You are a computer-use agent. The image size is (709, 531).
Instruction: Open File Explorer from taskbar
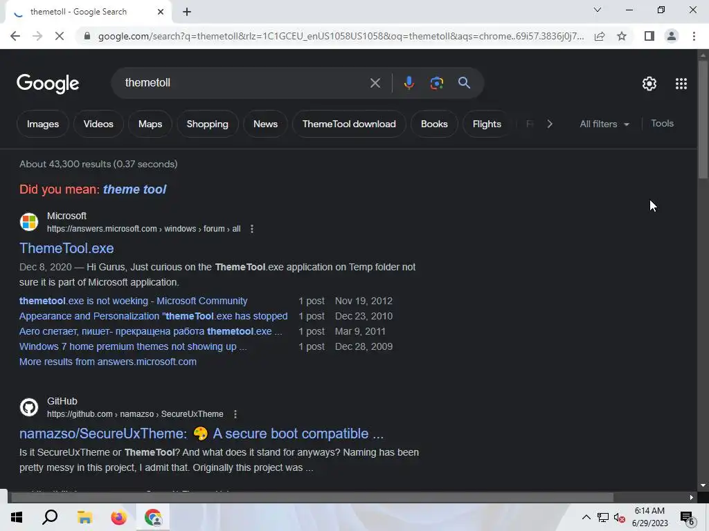coord(84,517)
